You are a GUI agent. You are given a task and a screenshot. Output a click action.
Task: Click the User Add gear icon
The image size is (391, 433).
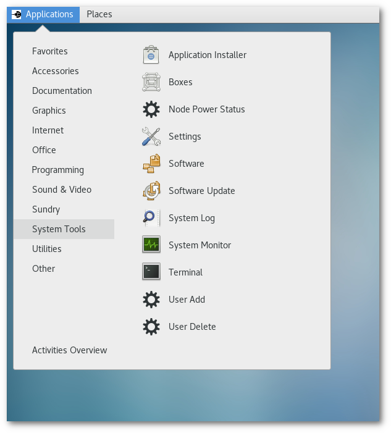click(151, 300)
